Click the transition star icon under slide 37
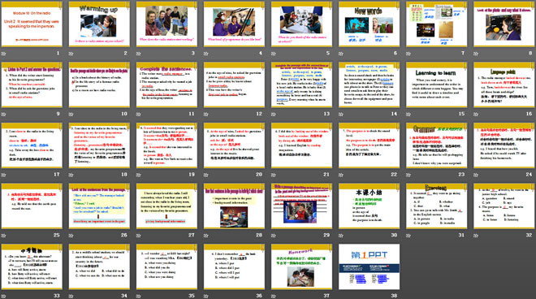The height and width of the screenshot is (299, 536). tap(274, 296)
